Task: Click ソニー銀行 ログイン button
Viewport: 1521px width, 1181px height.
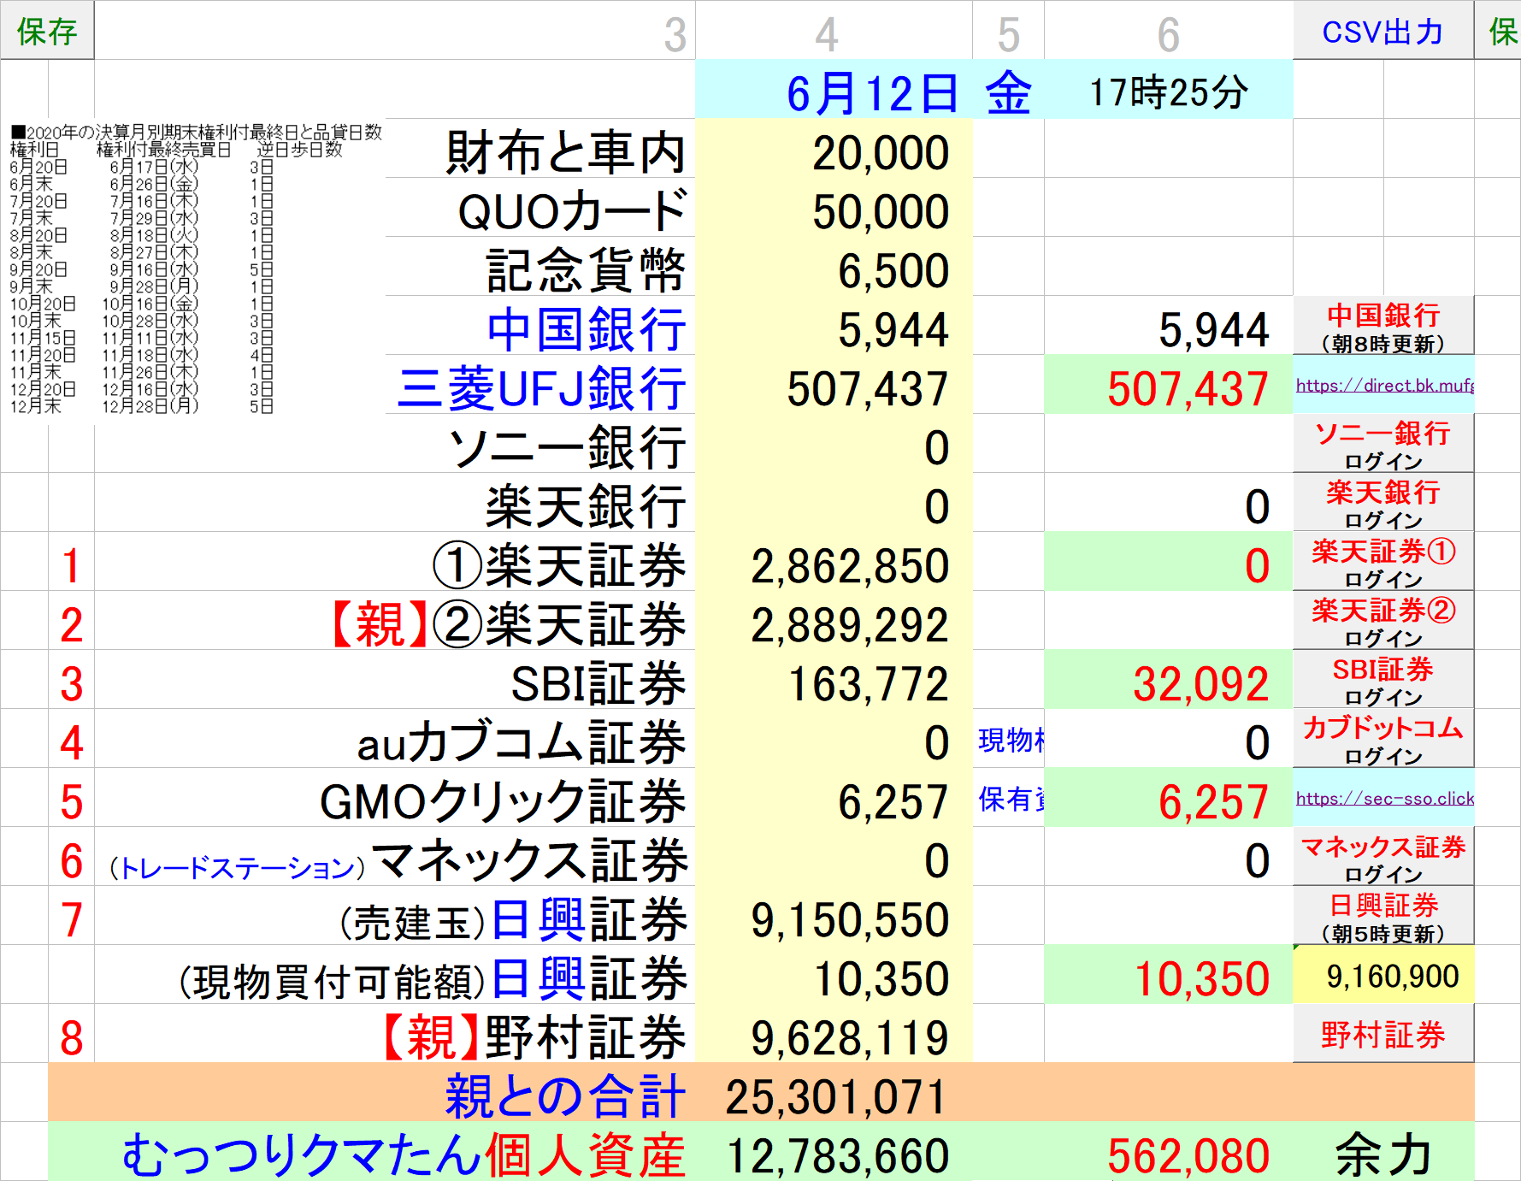Action: tap(1382, 444)
